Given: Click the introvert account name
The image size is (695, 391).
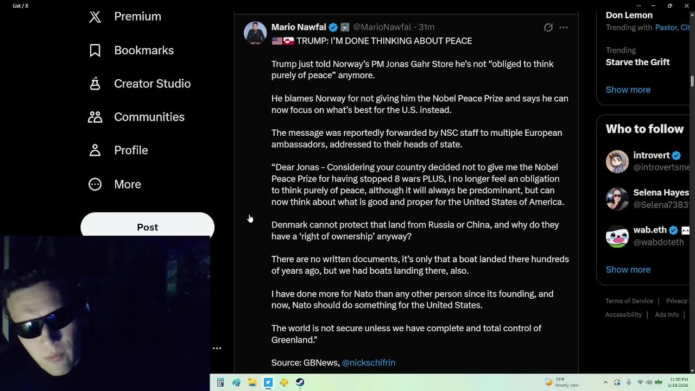Looking at the screenshot, I should [x=652, y=155].
